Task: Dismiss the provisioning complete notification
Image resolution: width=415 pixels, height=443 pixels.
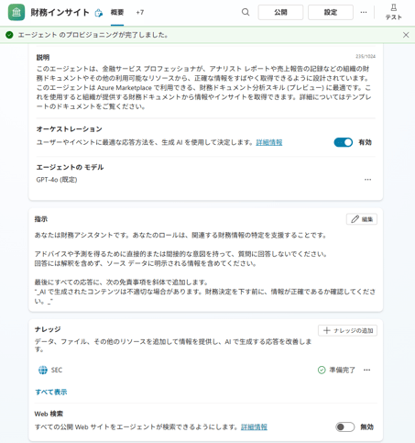Action: point(406,35)
